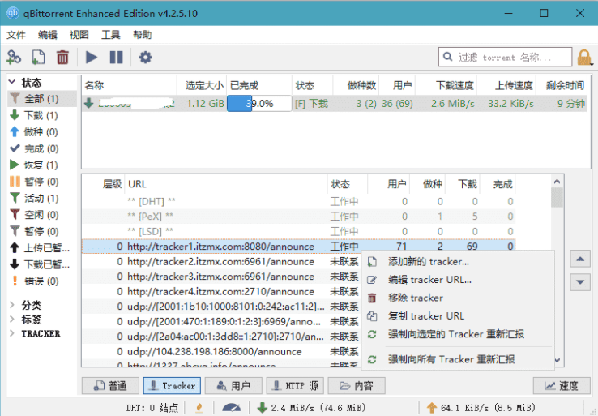Image resolution: width=598 pixels, height=416 pixels.
Task: Switch to the 内容 tab
Action: [x=357, y=386]
